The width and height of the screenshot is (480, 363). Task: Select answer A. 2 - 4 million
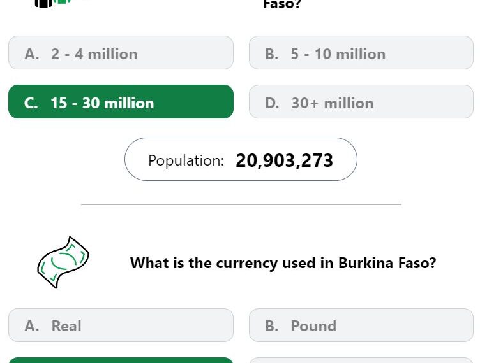point(121,52)
